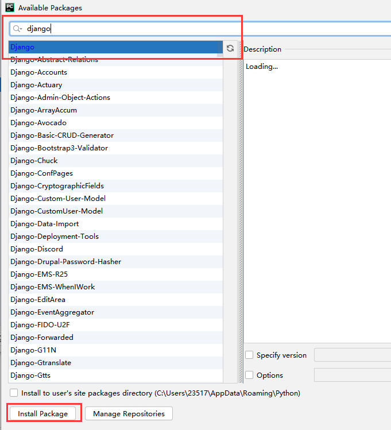
Task: Select Django-Avocado package
Action: pos(116,123)
